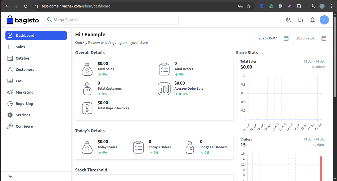
Task: Open the Chrome three-dot menu
Action: (331, 6)
